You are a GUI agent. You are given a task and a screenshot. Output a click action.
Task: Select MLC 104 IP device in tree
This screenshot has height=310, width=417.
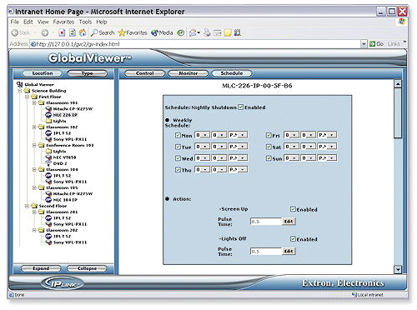(x=62, y=200)
